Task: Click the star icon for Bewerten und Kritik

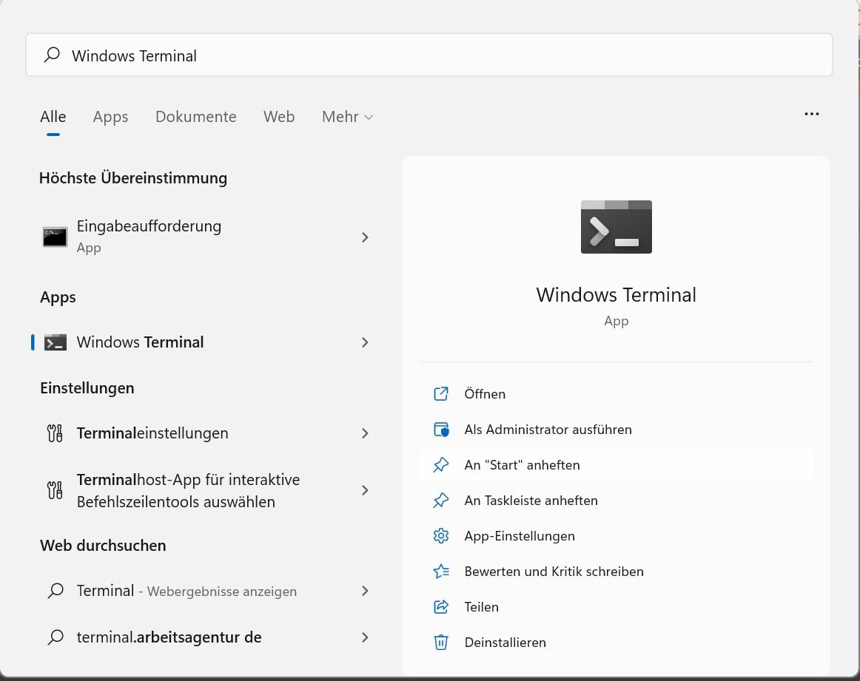Action: pyautogui.click(x=441, y=572)
